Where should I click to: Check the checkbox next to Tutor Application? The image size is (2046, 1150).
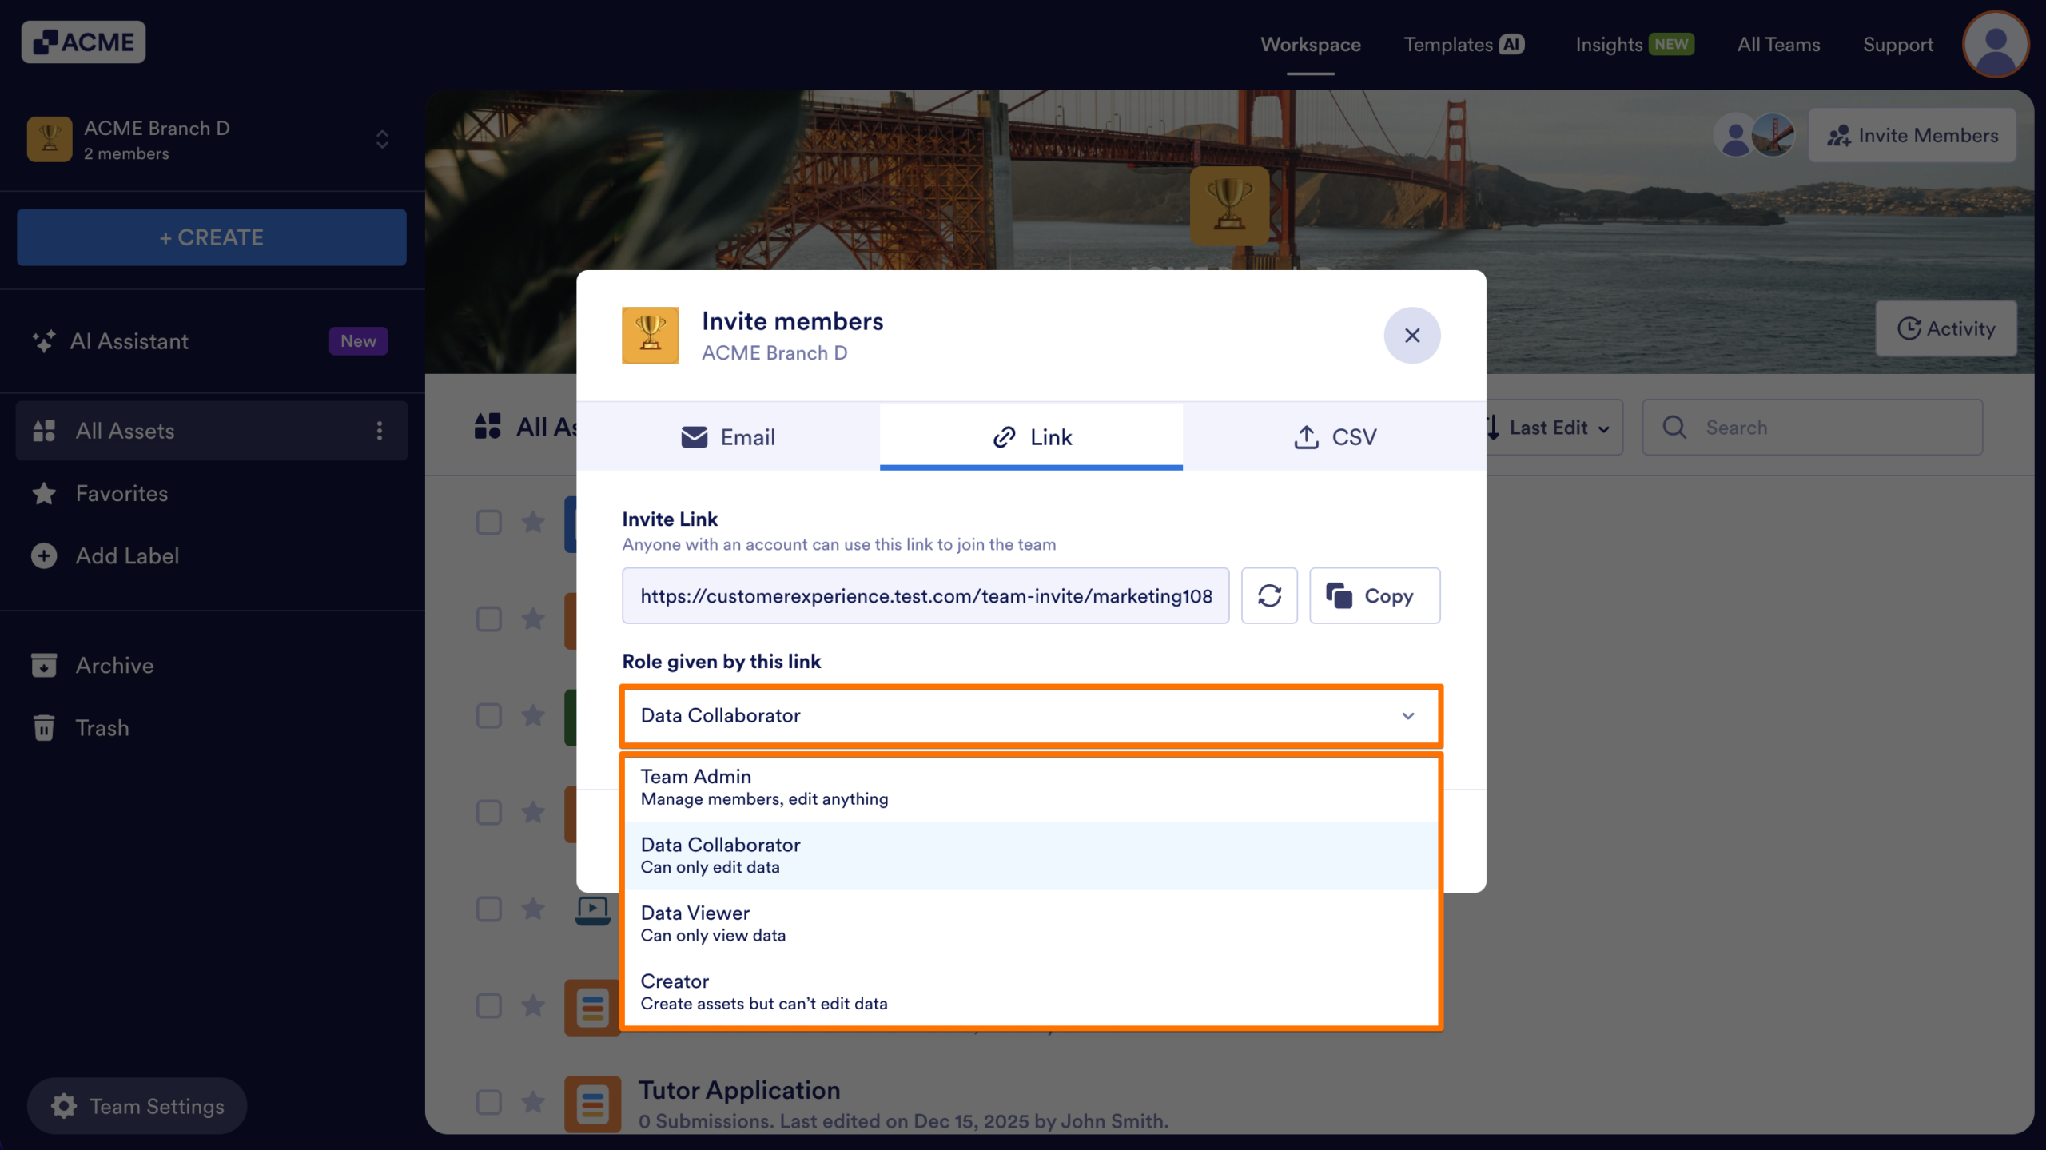[488, 1103]
